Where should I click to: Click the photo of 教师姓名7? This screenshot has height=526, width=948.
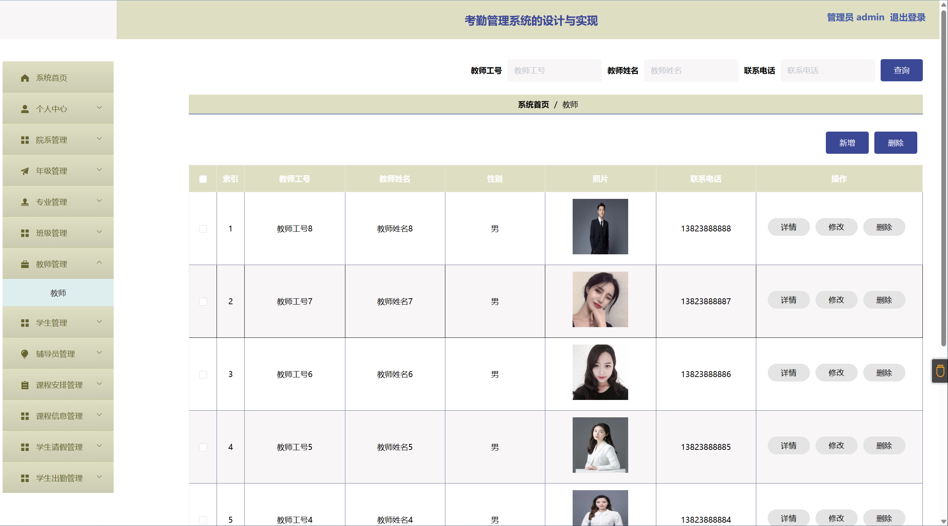tap(600, 299)
